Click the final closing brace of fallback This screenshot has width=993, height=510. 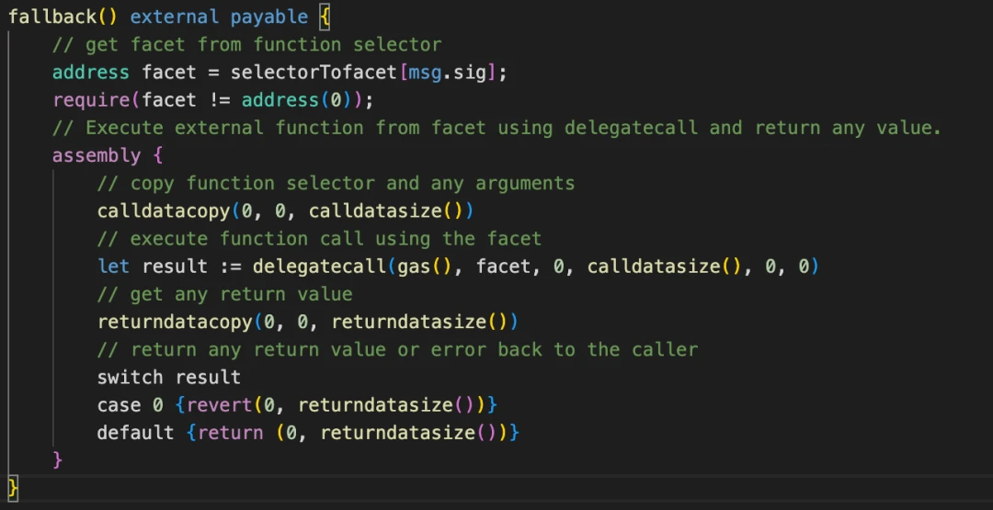coord(13,487)
